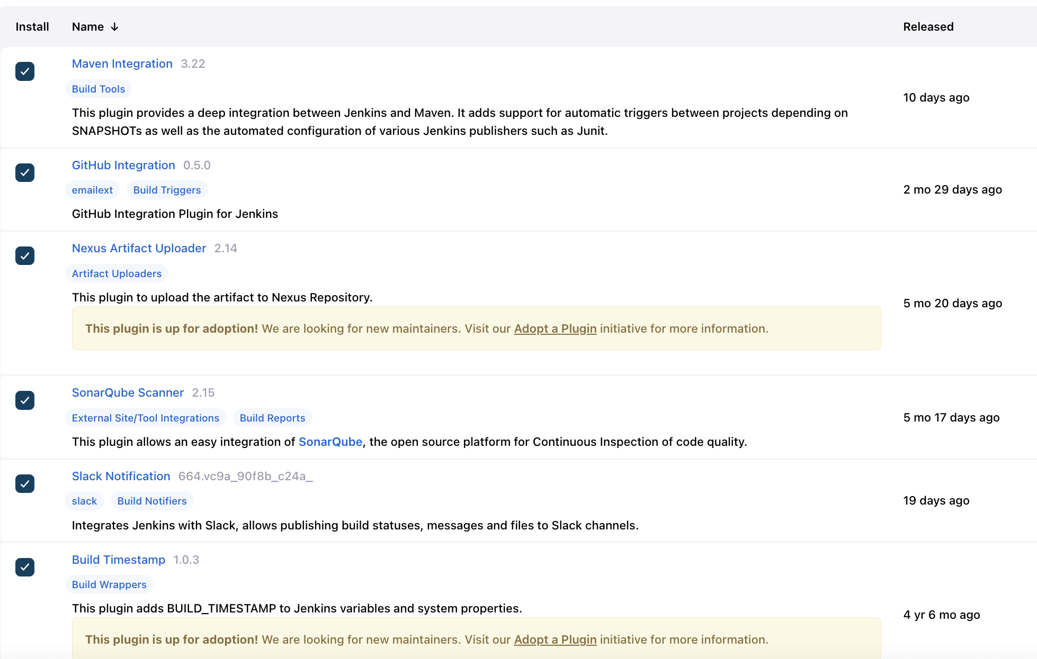
Task: Click the Build Tools category tag
Action: [99, 89]
